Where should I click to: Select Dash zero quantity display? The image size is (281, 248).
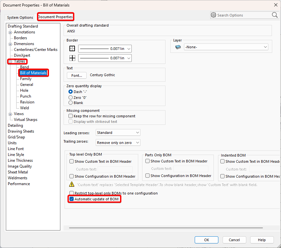(70, 92)
